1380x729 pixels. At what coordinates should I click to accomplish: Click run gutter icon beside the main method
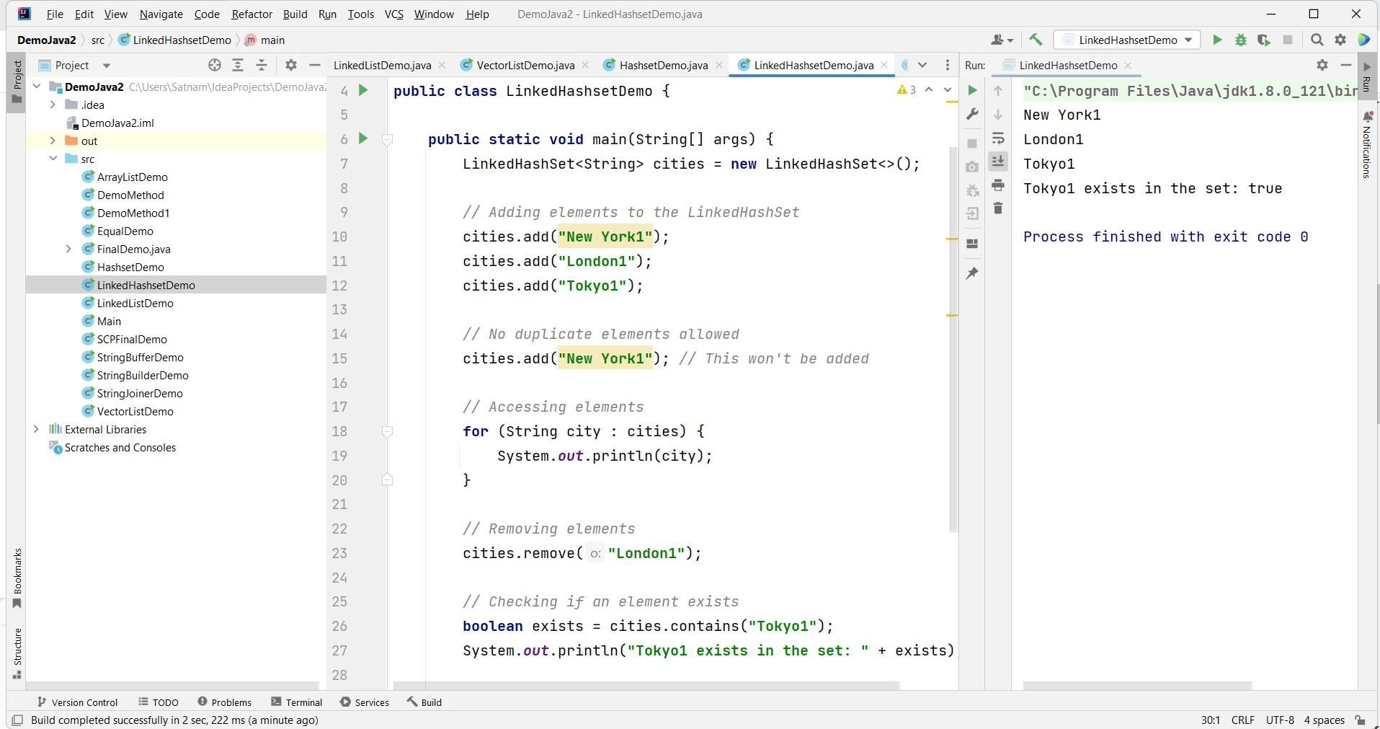(x=364, y=138)
